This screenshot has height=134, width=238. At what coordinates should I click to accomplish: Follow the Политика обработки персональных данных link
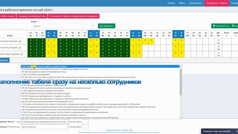tap(94, 133)
